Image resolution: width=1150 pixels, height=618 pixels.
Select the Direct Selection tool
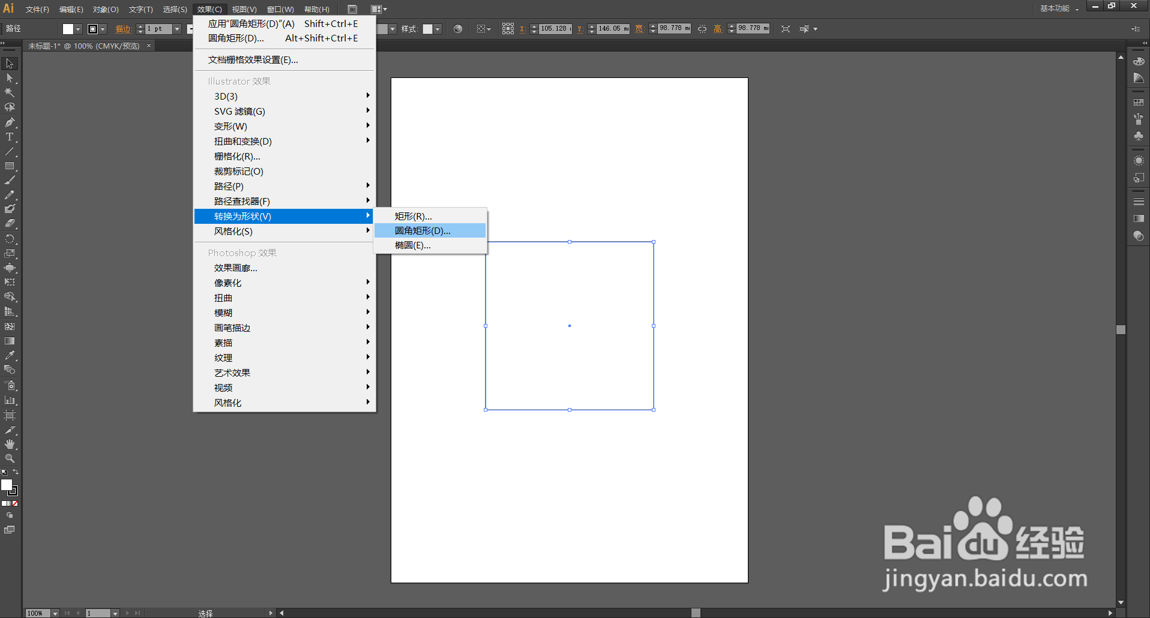10,78
